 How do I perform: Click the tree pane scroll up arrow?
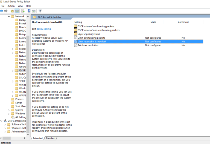[28, 16]
